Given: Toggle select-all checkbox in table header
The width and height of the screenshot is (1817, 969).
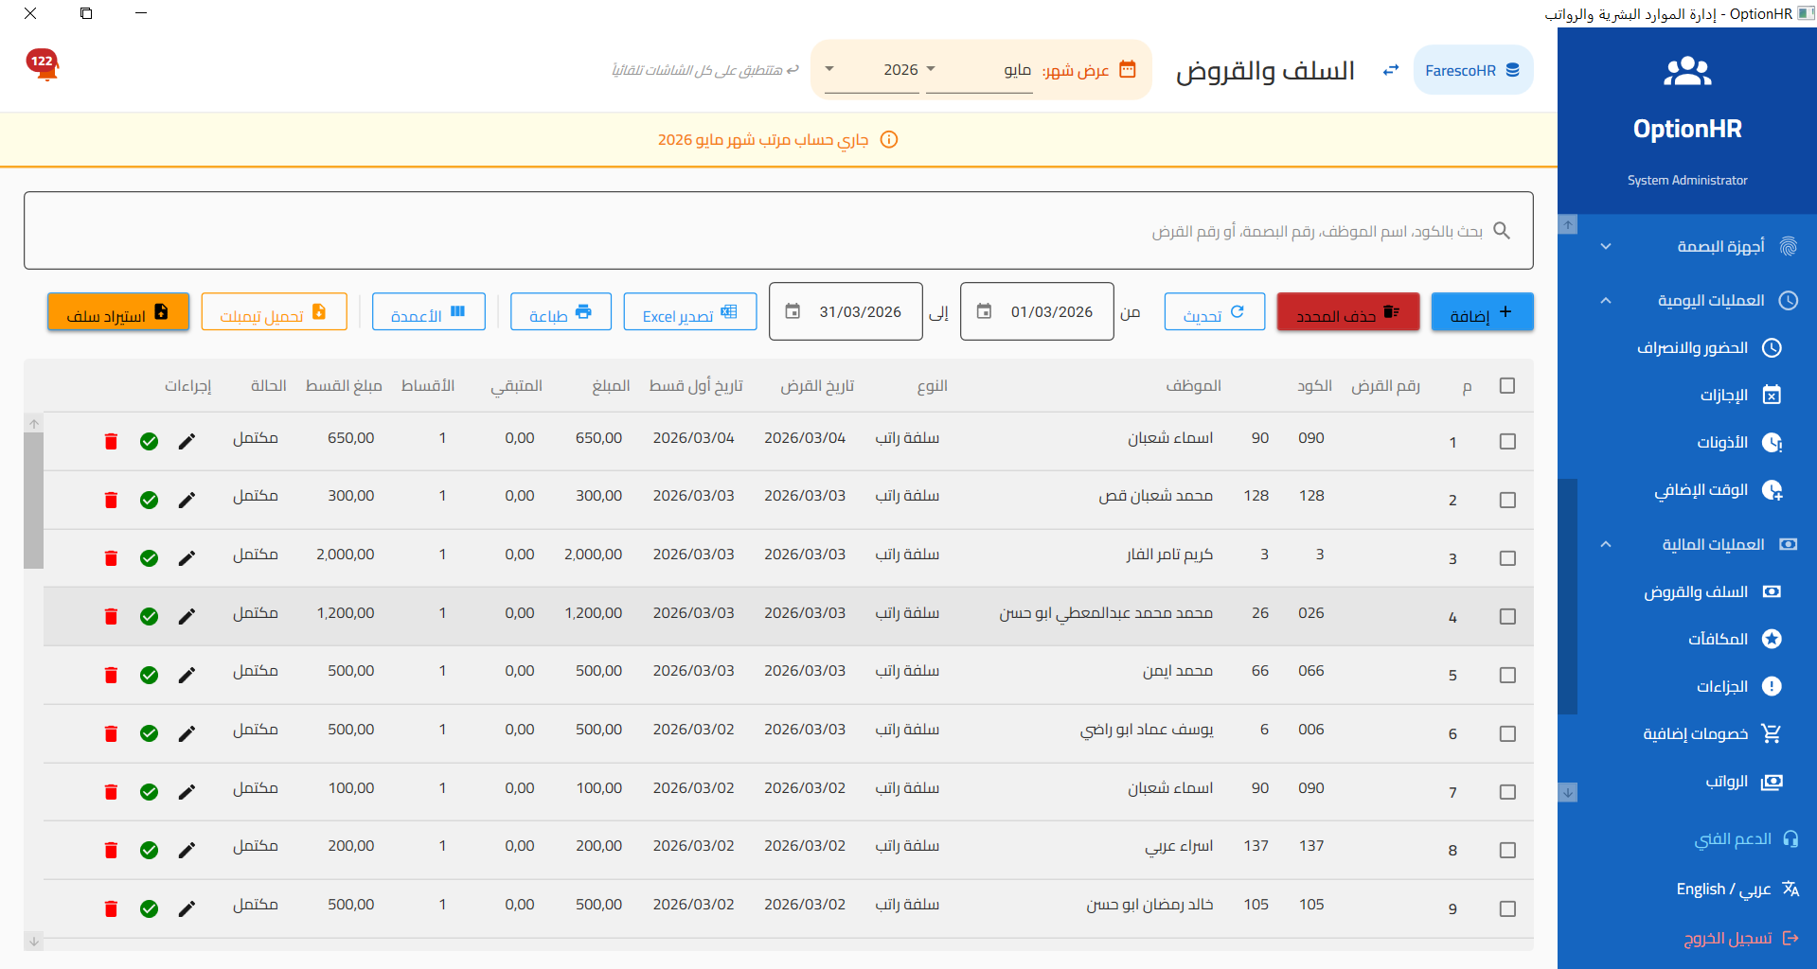Looking at the screenshot, I should tap(1507, 385).
